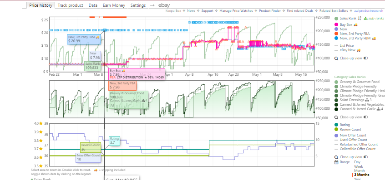Click the New Offer Count 10 tooltip
Viewport: 385px width, 180px height.
click(88, 157)
